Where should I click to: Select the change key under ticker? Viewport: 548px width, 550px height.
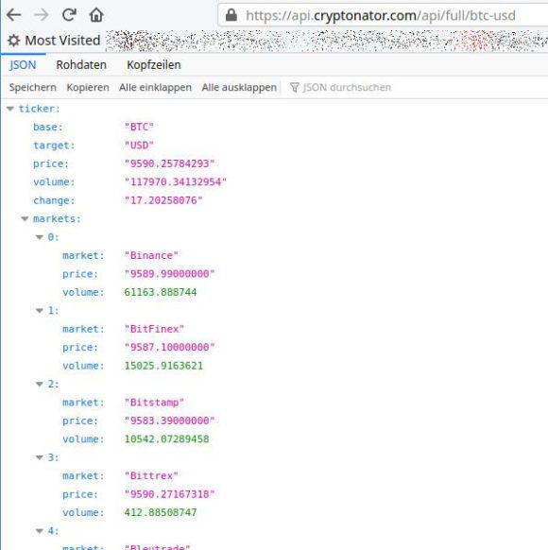tap(54, 200)
